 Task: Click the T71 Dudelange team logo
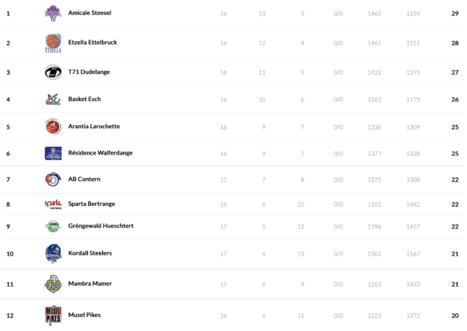coord(53,72)
